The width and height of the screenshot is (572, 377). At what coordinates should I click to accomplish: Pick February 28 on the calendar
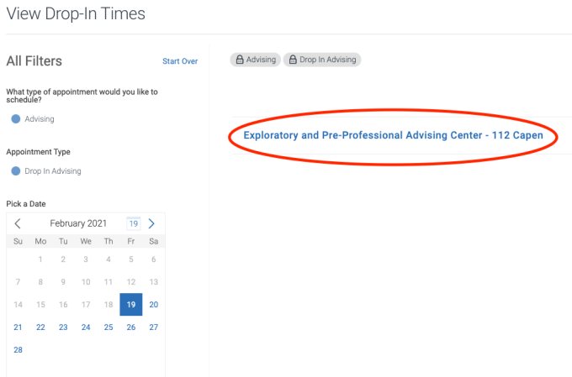18,350
